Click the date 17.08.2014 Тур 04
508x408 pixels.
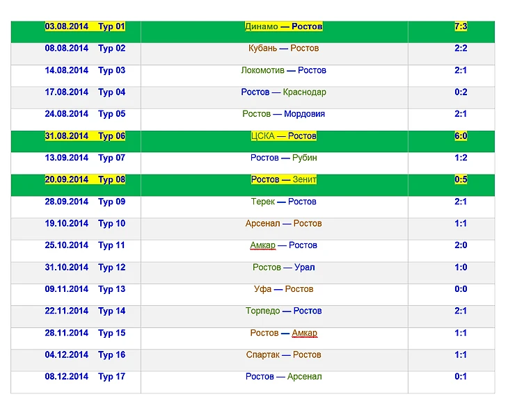[x=85, y=92]
